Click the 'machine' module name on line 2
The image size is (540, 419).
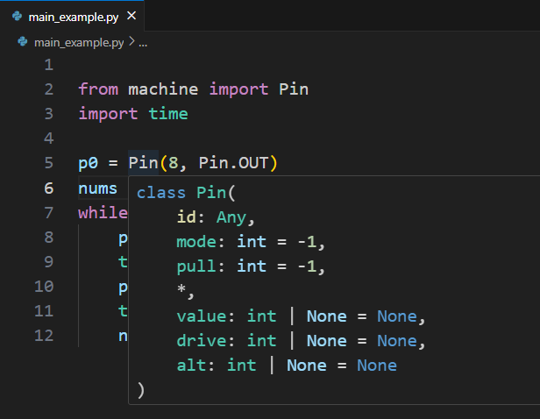click(163, 89)
